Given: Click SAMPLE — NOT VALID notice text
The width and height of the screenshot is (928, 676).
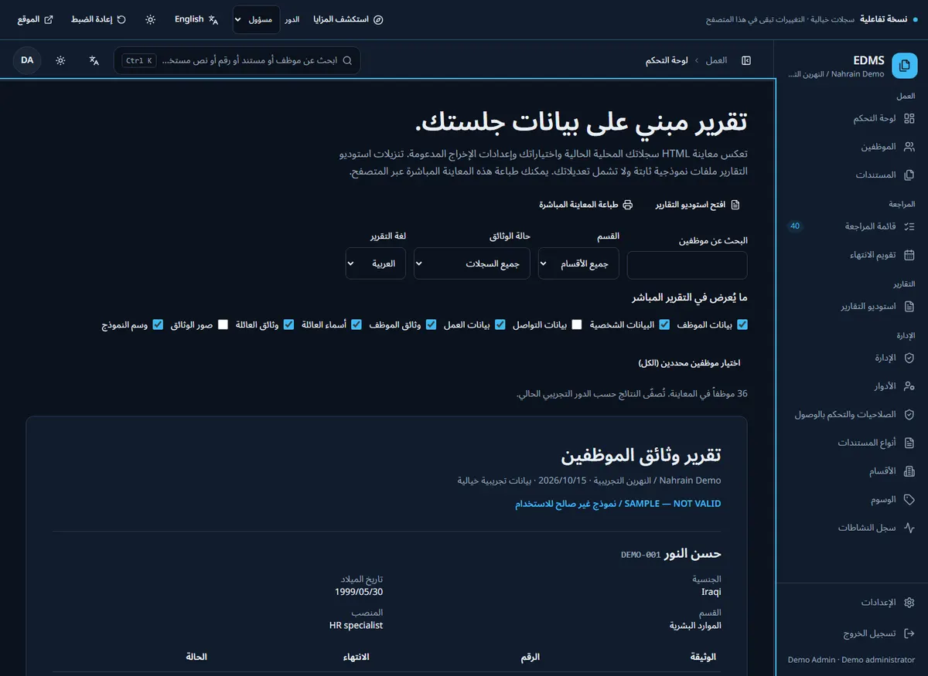Looking at the screenshot, I should [618, 504].
